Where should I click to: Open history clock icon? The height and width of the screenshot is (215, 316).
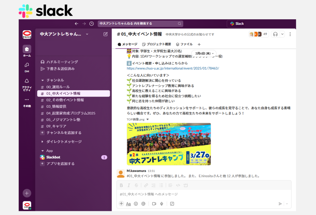point(92,24)
